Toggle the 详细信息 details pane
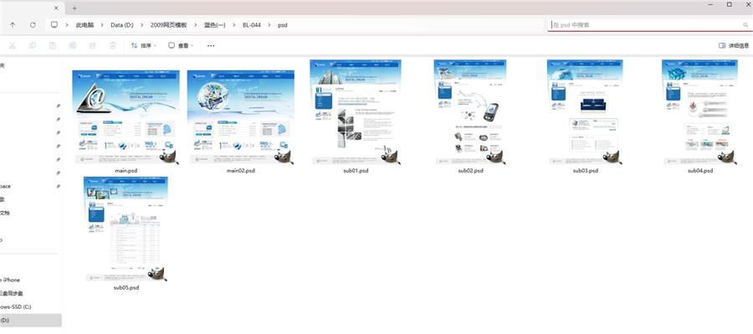The width and height of the screenshot is (753, 334). [733, 46]
